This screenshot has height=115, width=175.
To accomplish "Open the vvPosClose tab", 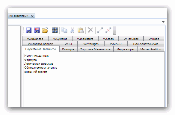I will coord(131,39).
